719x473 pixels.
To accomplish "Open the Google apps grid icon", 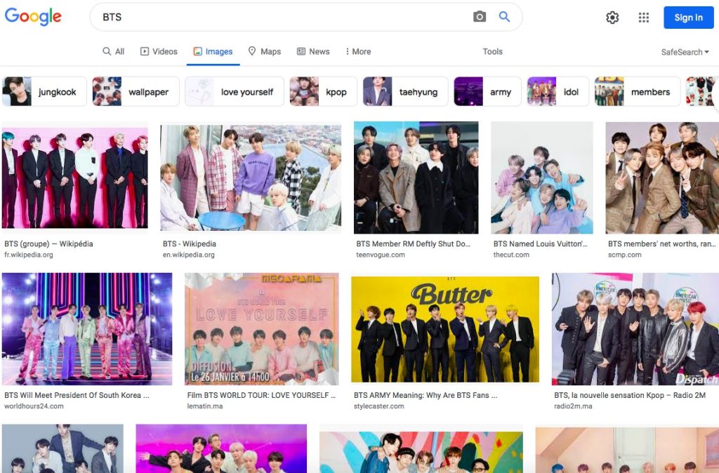I will pos(644,18).
